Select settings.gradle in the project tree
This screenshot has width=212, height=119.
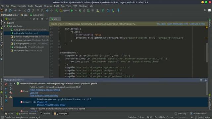pyautogui.click(x=27, y=47)
